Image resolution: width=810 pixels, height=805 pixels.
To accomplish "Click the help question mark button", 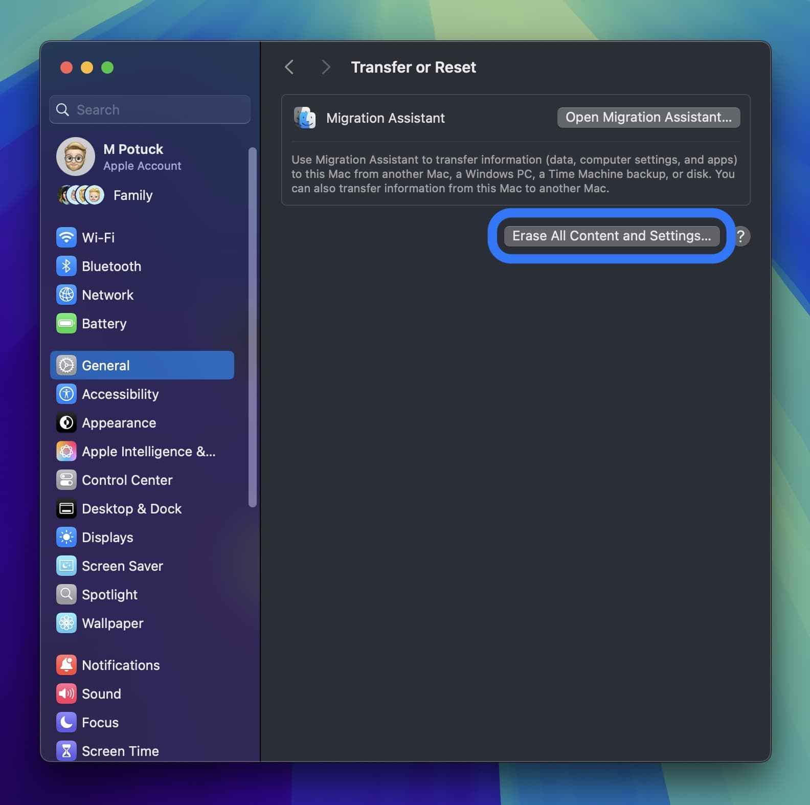I will click(740, 236).
